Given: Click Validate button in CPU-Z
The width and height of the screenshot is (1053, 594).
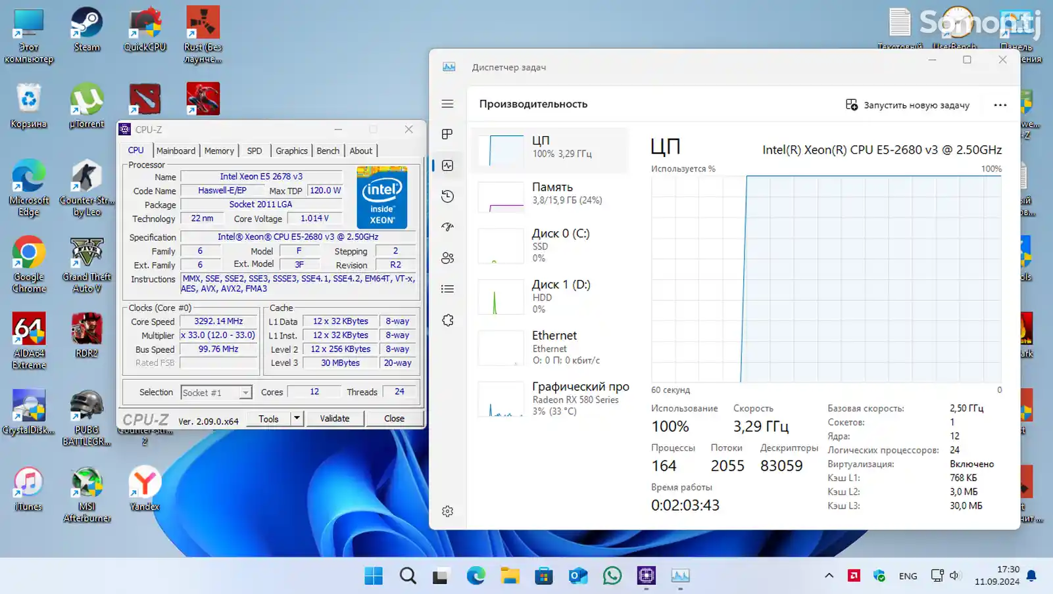Looking at the screenshot, I should click(x=334, y=419).
